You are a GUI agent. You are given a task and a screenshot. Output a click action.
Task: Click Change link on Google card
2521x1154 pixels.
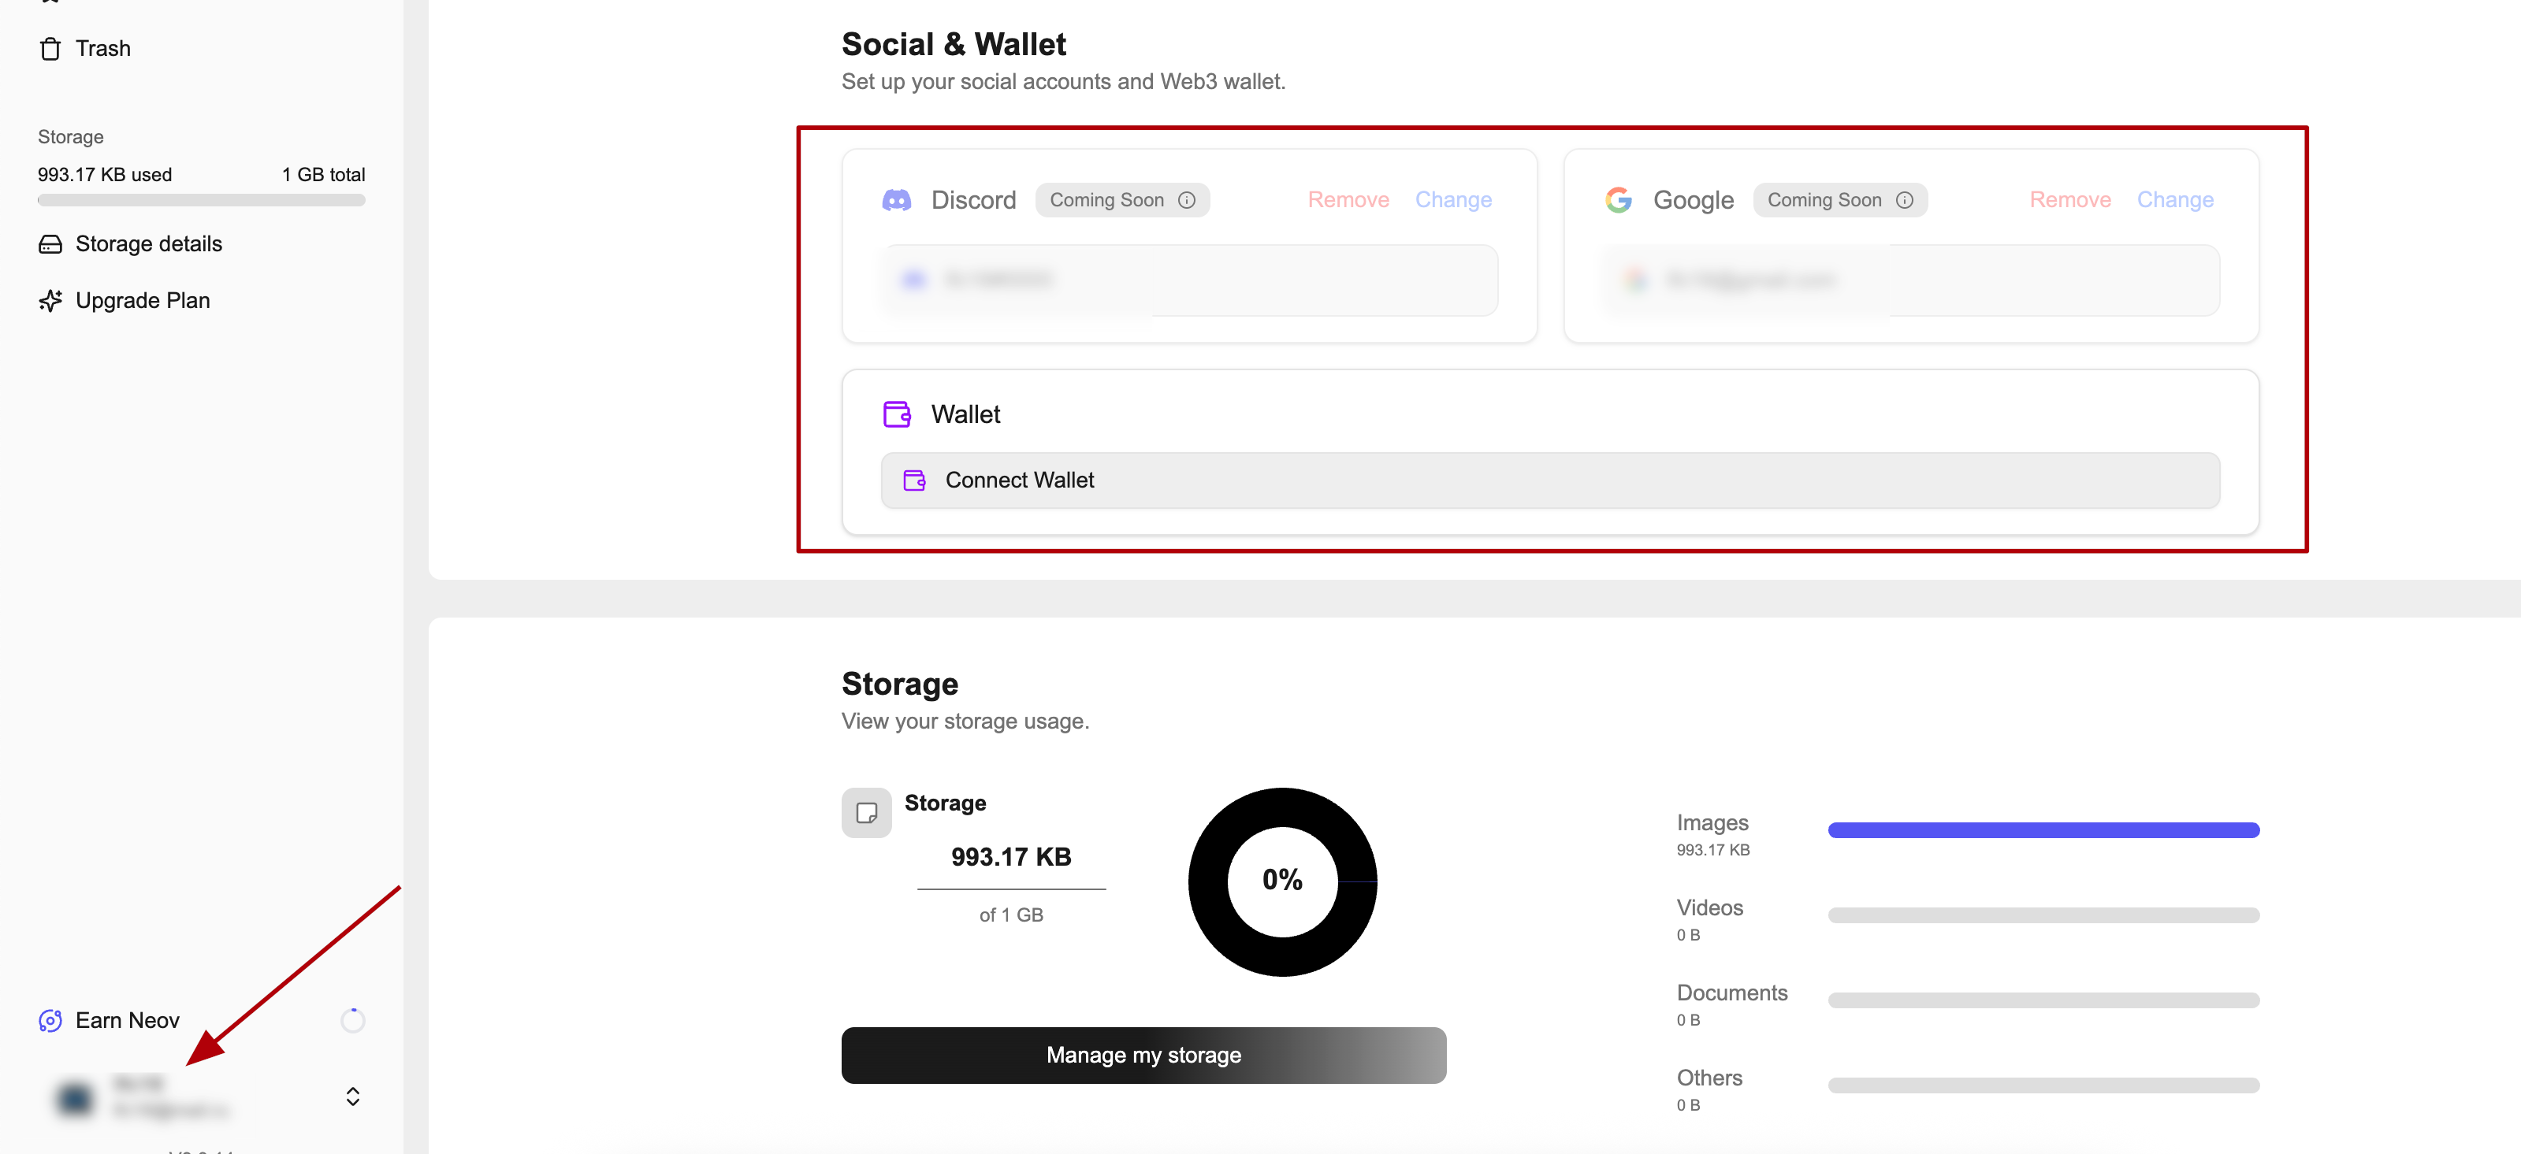2174,201
